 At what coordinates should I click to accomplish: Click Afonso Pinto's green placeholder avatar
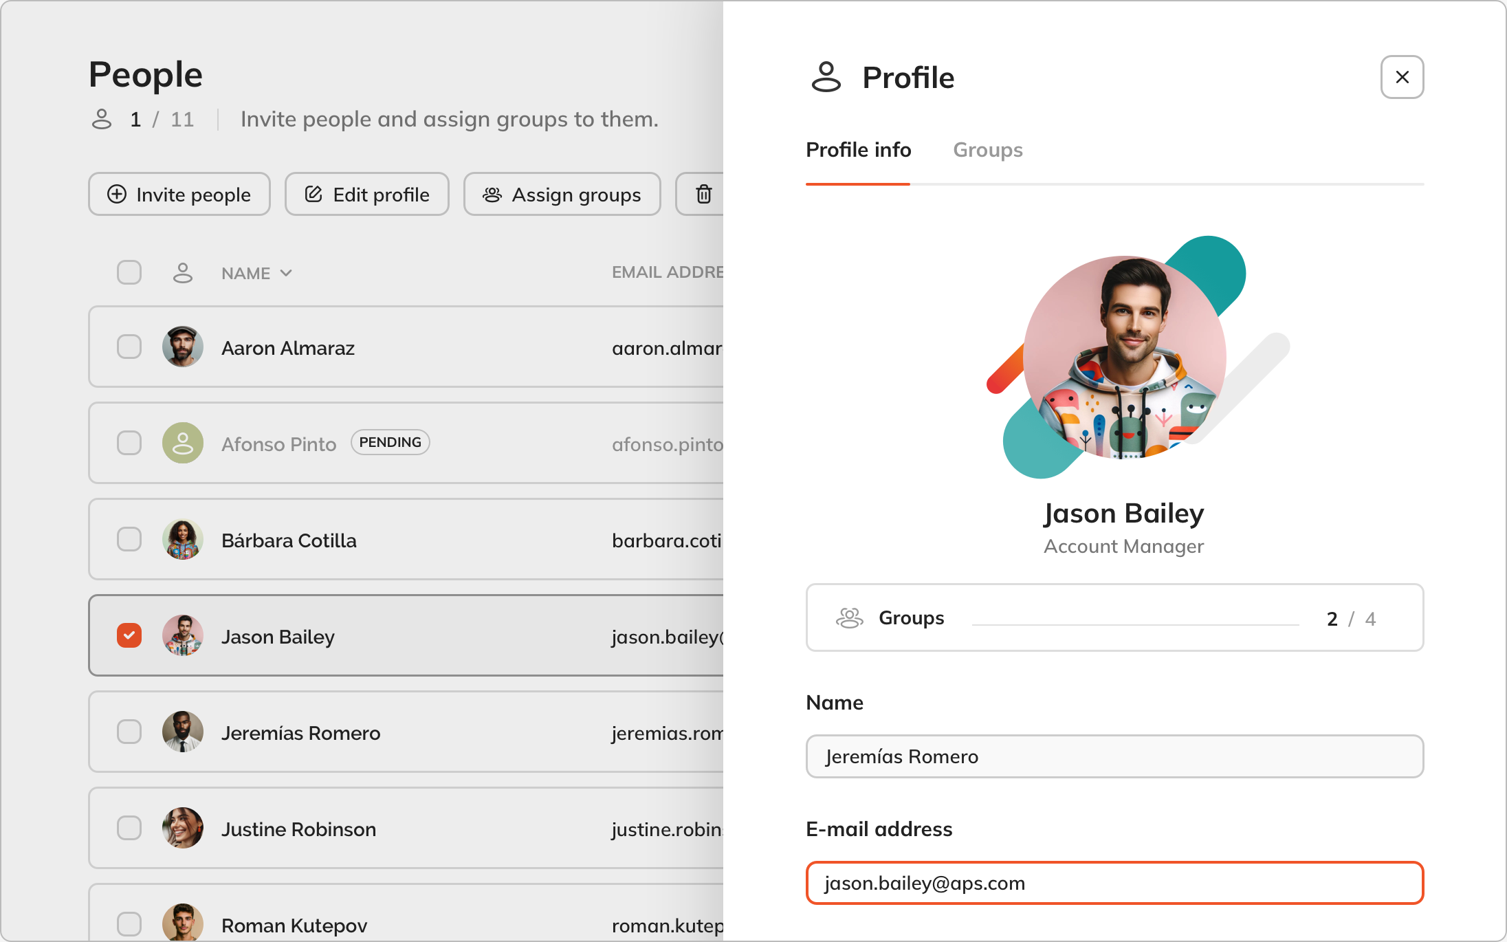(x=182, y=443)
